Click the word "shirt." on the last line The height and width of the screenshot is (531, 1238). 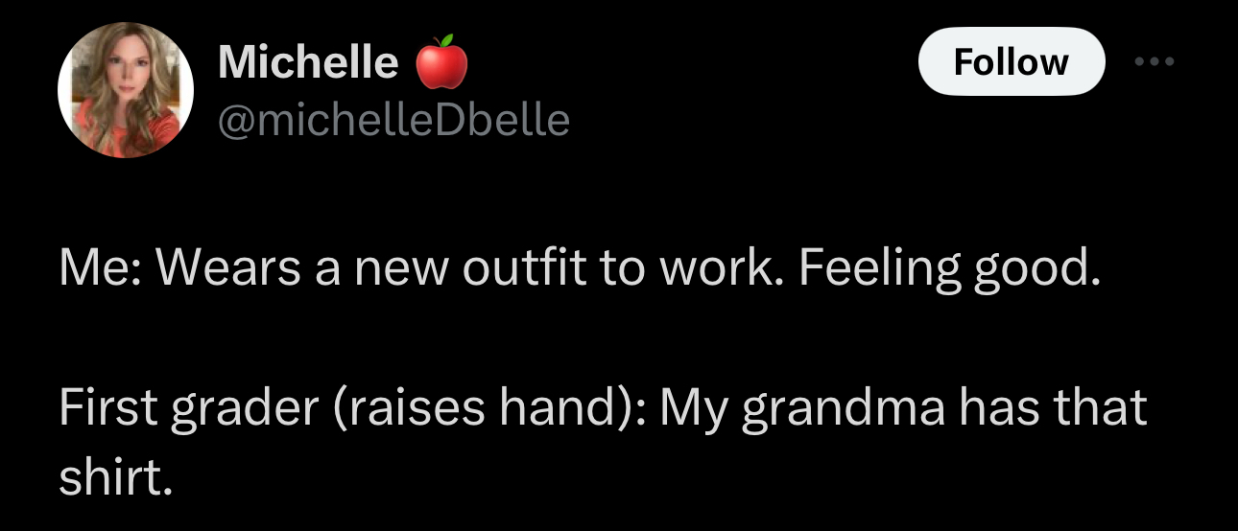pyautogui.click(x=115, y=478)
